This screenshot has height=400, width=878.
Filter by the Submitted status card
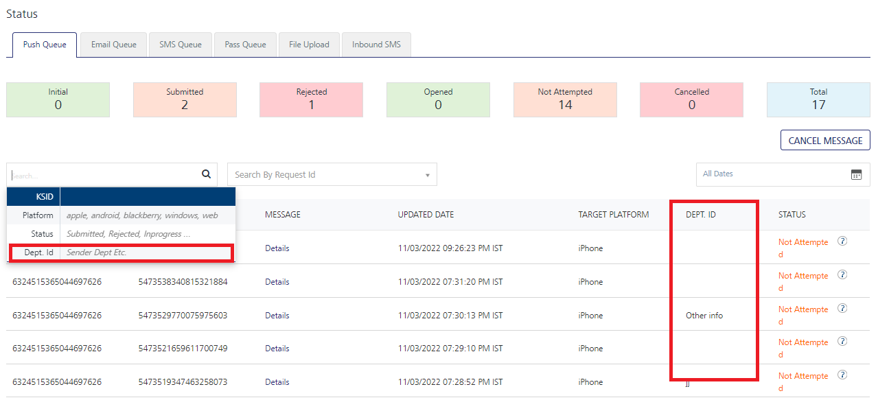(185, 99)
